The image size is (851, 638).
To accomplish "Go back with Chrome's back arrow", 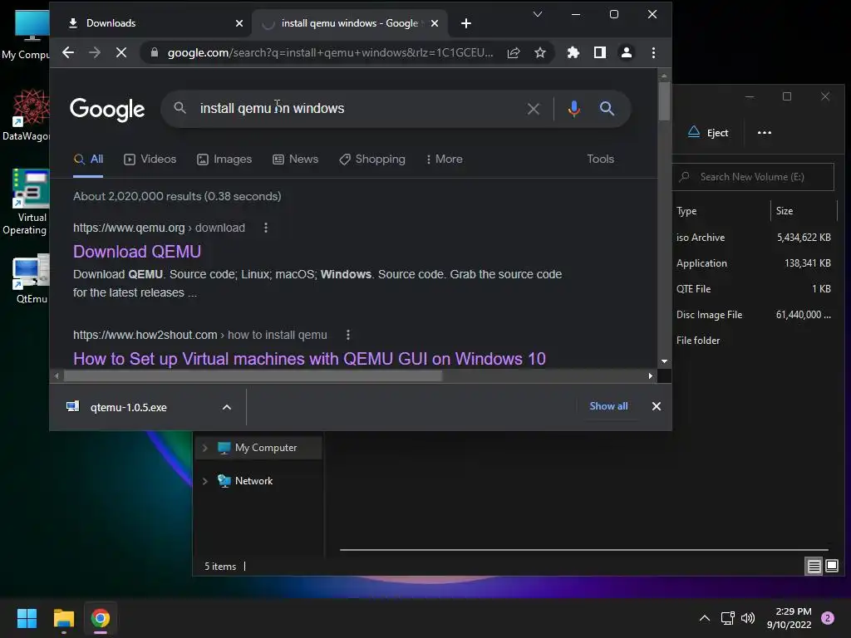I will point(68,52).
